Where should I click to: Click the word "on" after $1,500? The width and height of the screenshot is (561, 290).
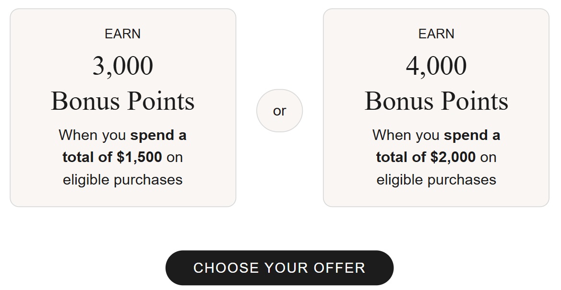[175, 157]
